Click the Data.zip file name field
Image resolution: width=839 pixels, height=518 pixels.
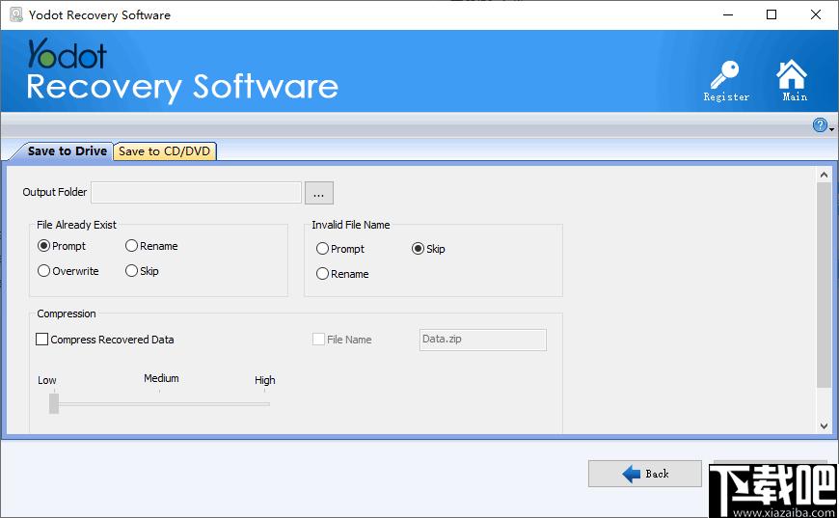tap(482, 340)
